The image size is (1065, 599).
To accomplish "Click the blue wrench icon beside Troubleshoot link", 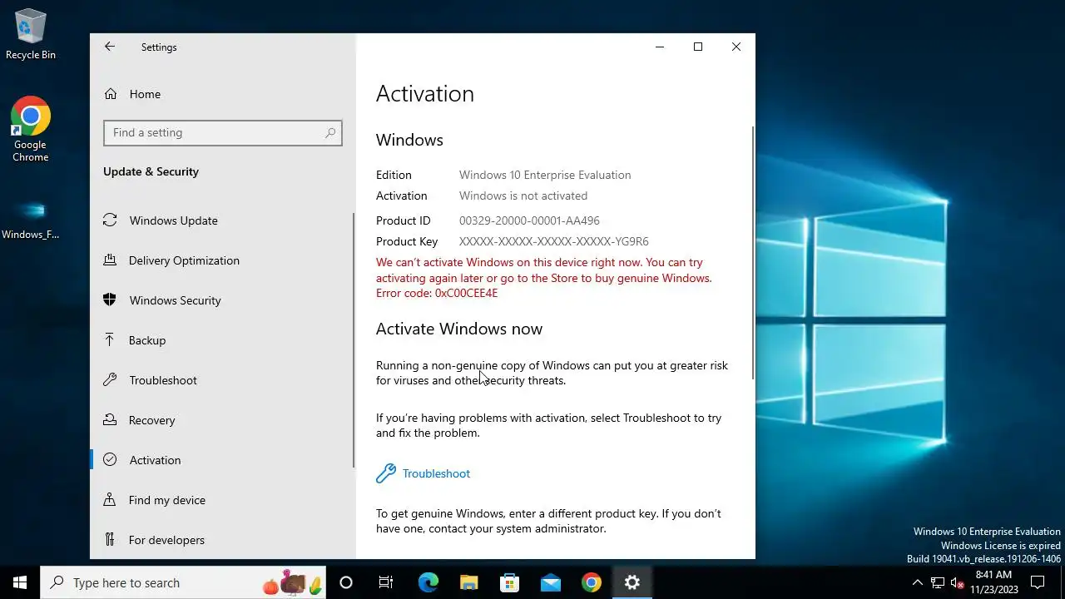I will tap(386, 473).
